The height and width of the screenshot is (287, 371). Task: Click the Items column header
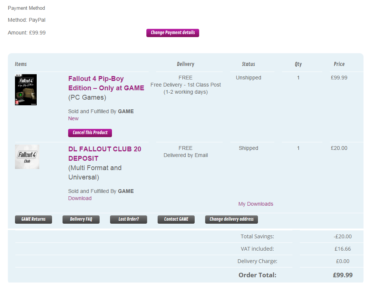click(21, 64)
